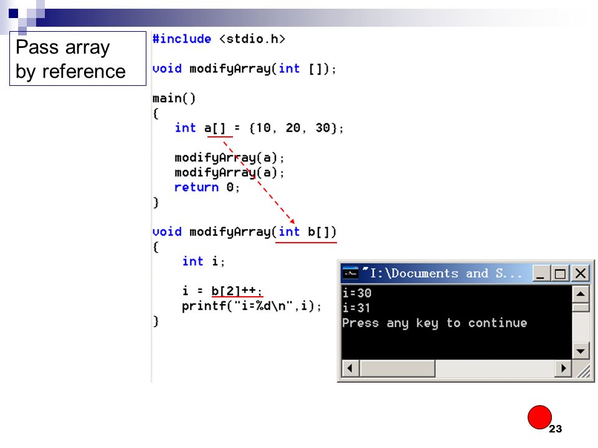Click the console output line 'i=31'
Image resolution: width=598 pixels, height=448 pixels.
click(356, 308)
